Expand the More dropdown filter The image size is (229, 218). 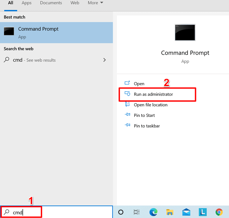[95, 3]
